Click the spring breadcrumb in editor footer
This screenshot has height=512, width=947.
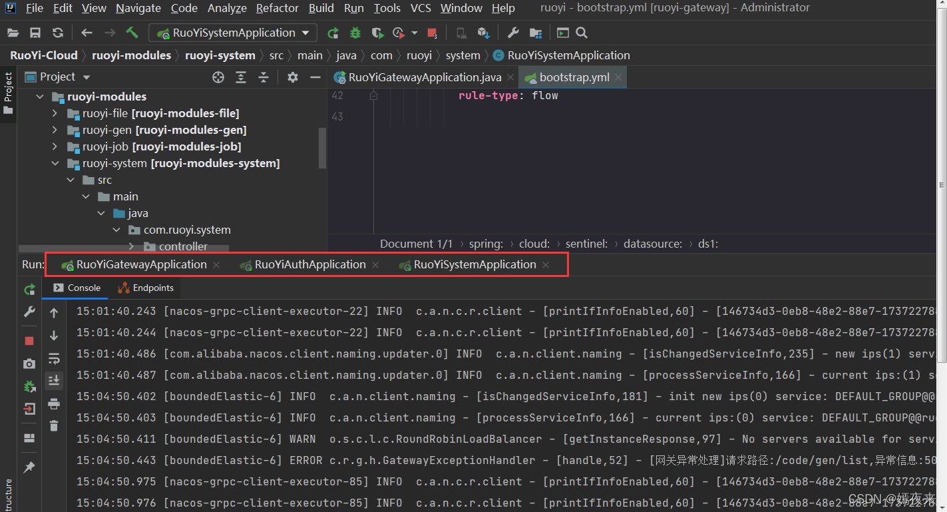tap(486, 244)
